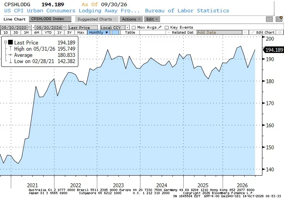The height and width of the screenshot is (205, 284).
Task: Click the 2021 x-axis year label
Action: click(x=32, y=185)
